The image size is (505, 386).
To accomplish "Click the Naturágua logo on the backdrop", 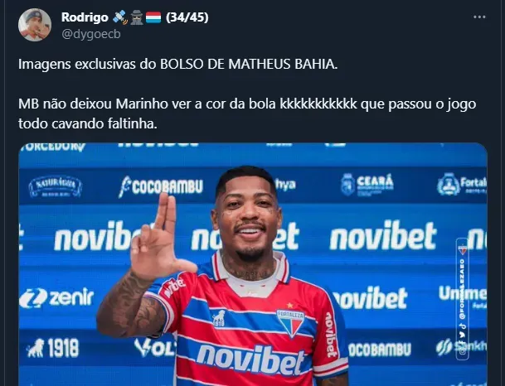I will pyautogui.click(x=55, y=186).
